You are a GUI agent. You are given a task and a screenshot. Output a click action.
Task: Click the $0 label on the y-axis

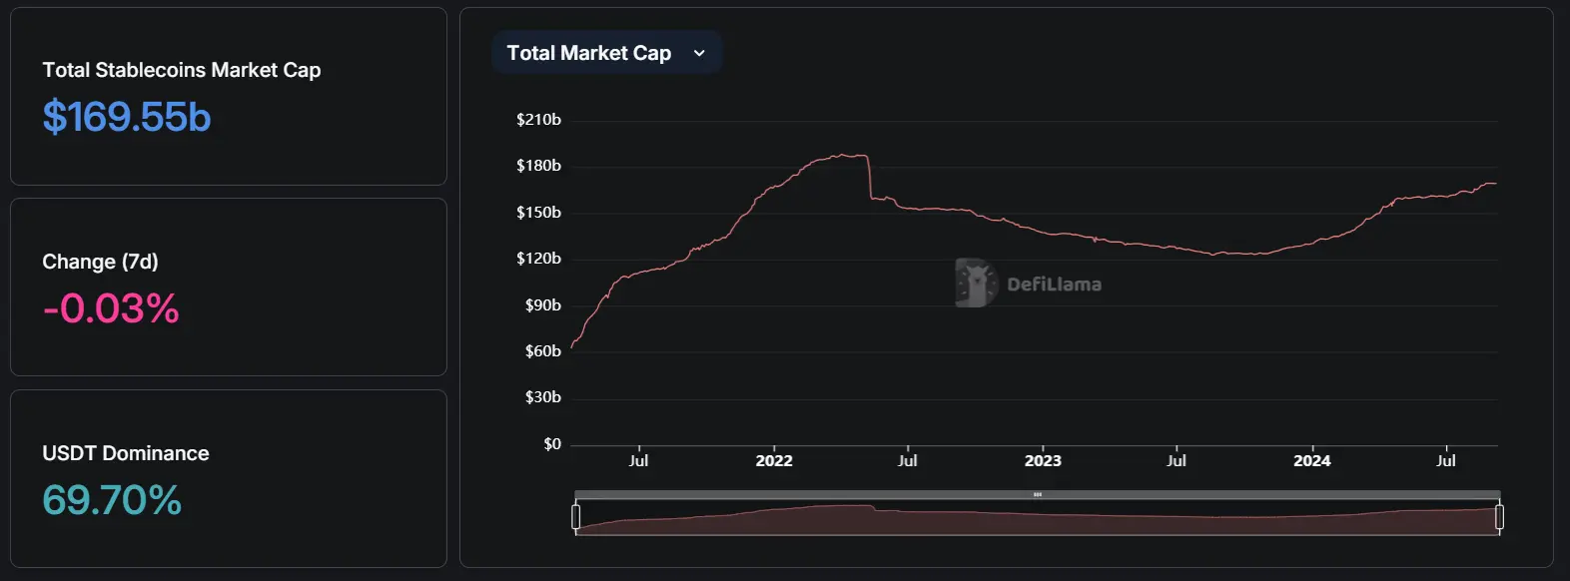(552, 444)
